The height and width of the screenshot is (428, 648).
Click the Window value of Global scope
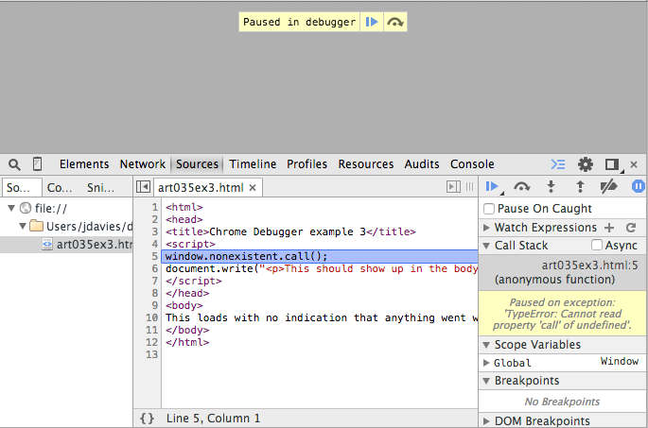[x=619, y=361]
